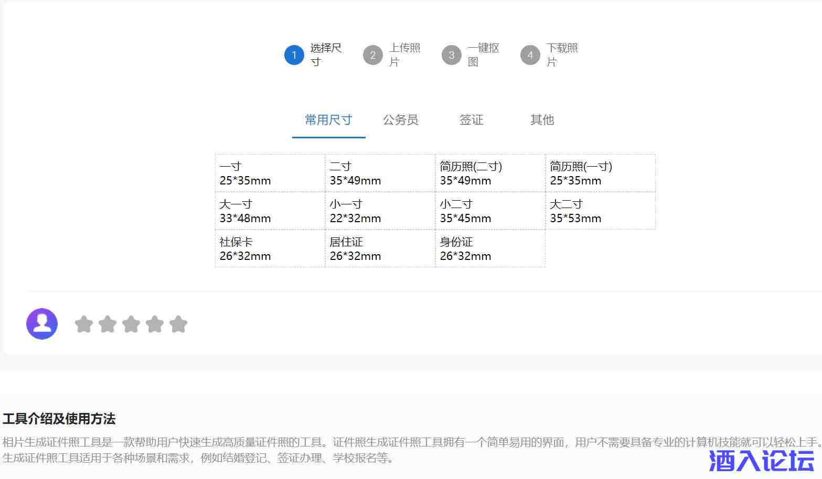Click step 2 circle 上传照片
This screenshot has height=479, width=822.
pyautogui.click(x=373, y=55)
